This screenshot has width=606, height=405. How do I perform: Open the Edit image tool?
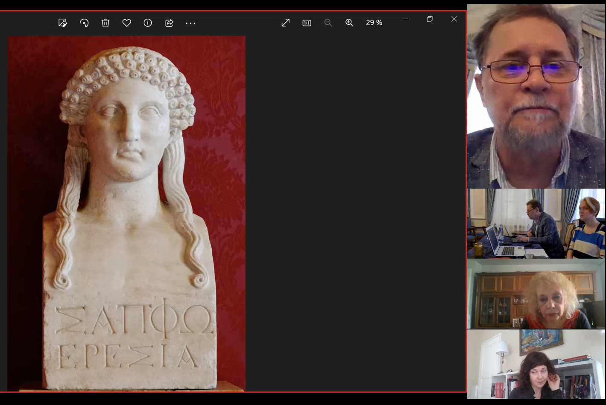tap(63, 23)
